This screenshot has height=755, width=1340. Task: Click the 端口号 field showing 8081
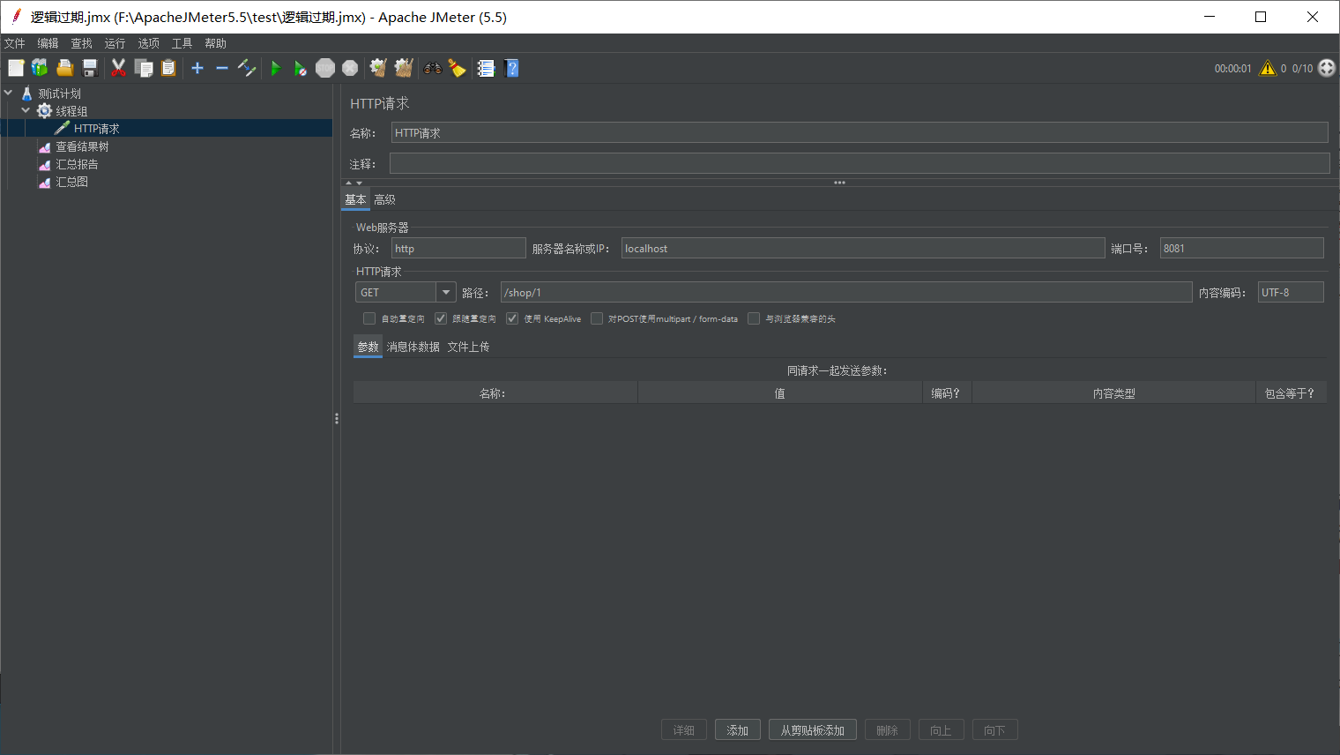[x=1242, y=248]
